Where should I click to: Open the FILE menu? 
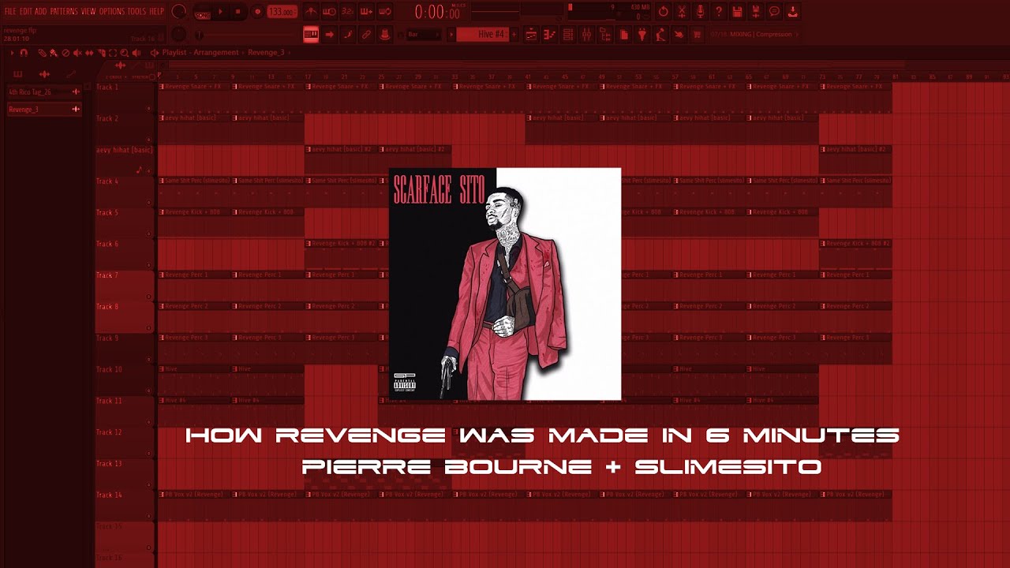click(10, 12)
